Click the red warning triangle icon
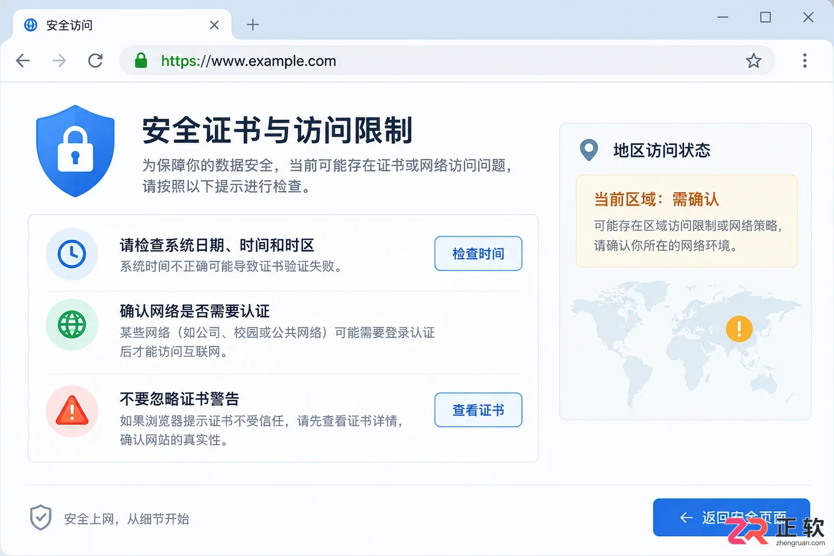834x556 pixels. point(72,411)
